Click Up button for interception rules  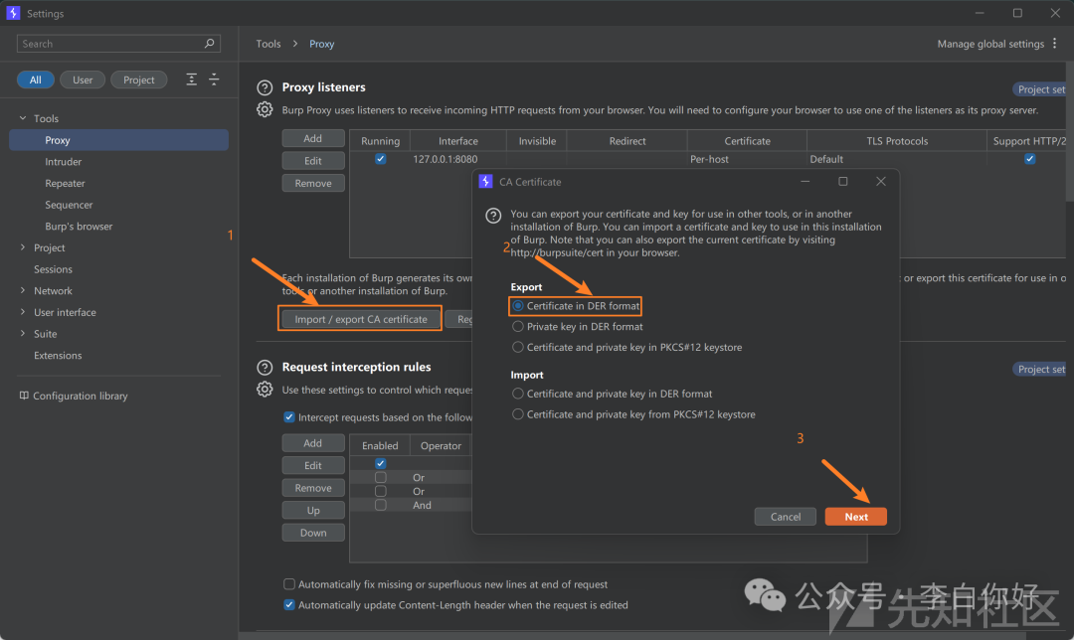(313, 510)
